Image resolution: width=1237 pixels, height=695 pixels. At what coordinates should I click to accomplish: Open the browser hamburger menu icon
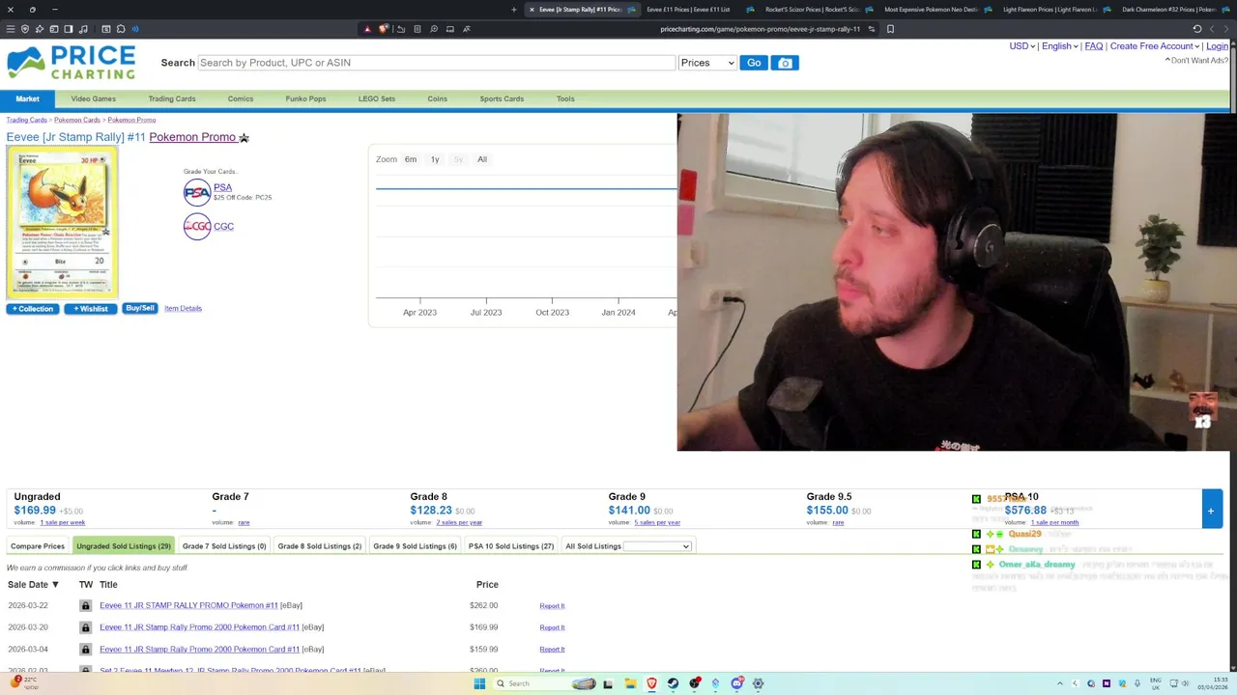(11, 29)
